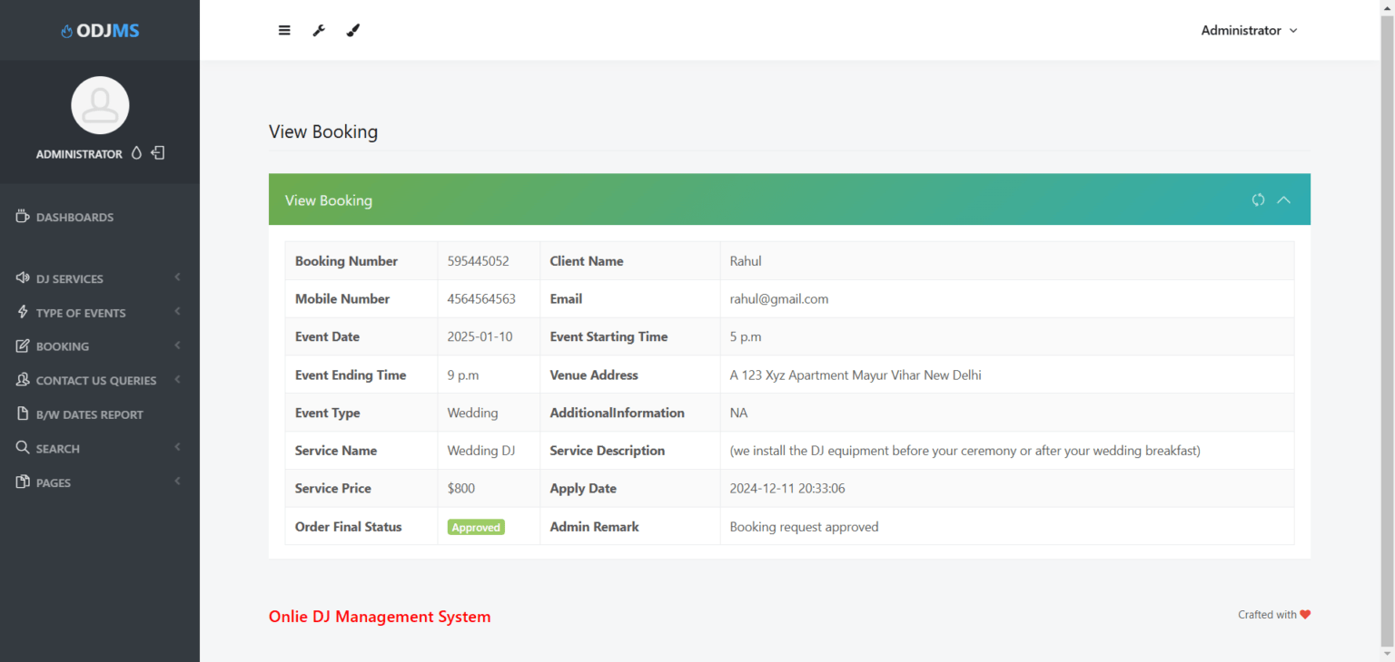This screenshot has width=1395, height=662.
Task: Open the B/W Dates Report section
Action: [89, 414]
